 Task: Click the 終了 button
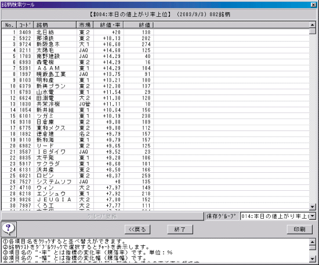[180, 230]
